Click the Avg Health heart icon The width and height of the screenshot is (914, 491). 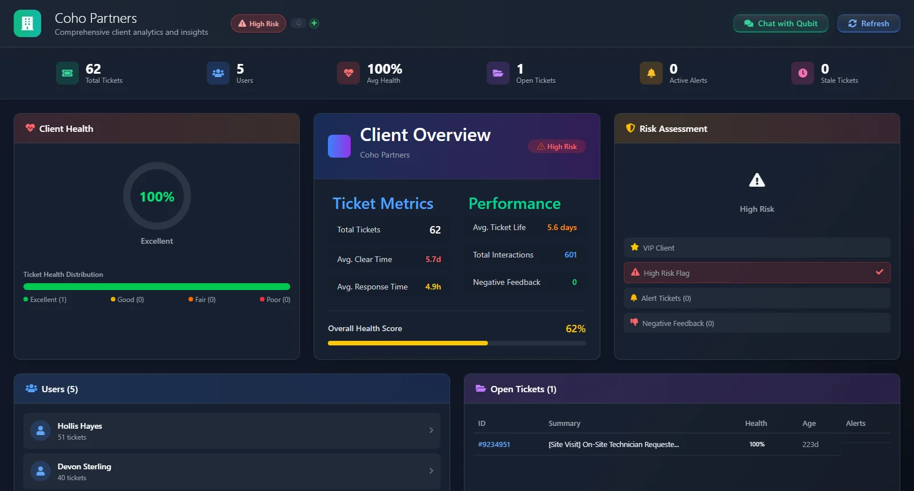348,73
